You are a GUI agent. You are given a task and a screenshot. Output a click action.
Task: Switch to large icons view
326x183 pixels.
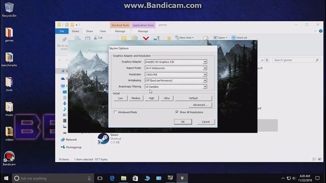[x=319, y=159]
